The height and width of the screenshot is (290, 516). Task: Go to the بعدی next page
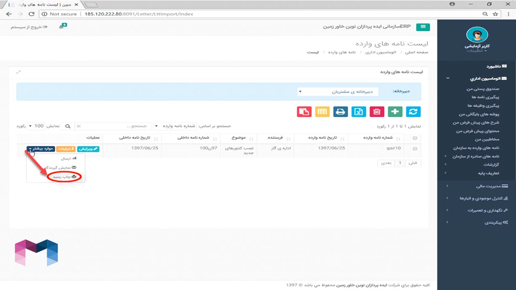tap(386, 163)
